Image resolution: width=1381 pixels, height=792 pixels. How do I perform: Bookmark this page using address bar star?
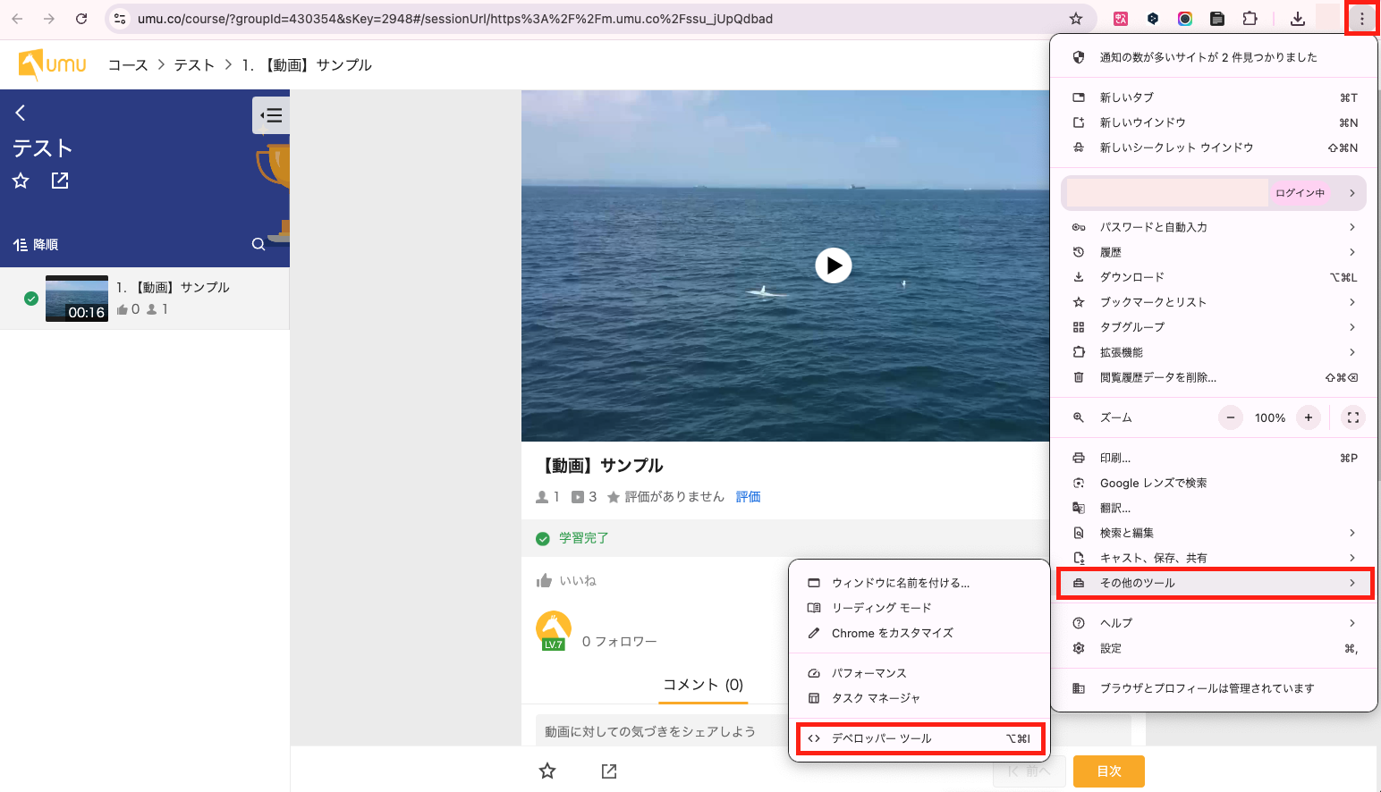pos(1076,19)
